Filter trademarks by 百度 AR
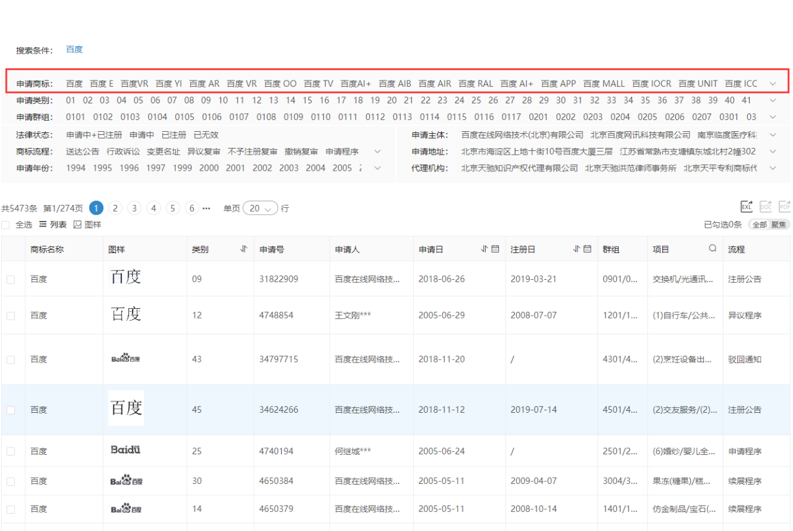Screen dimensions: 793x531 point(204,84)
